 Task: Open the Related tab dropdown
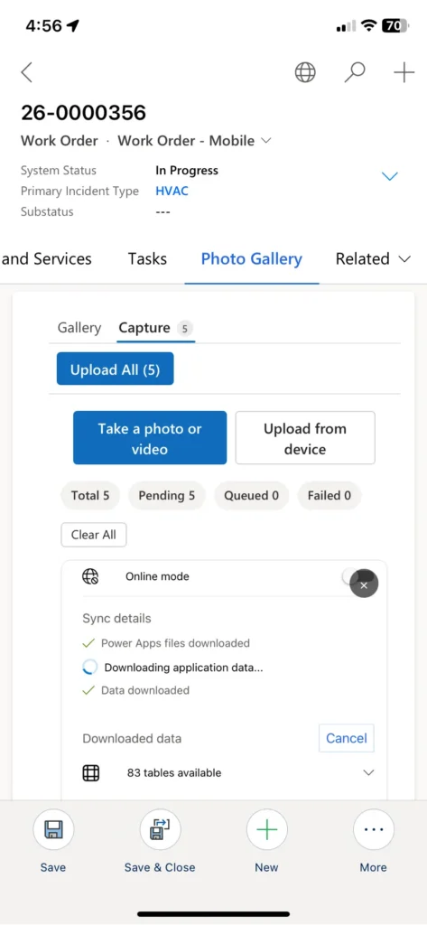point(373,258)
